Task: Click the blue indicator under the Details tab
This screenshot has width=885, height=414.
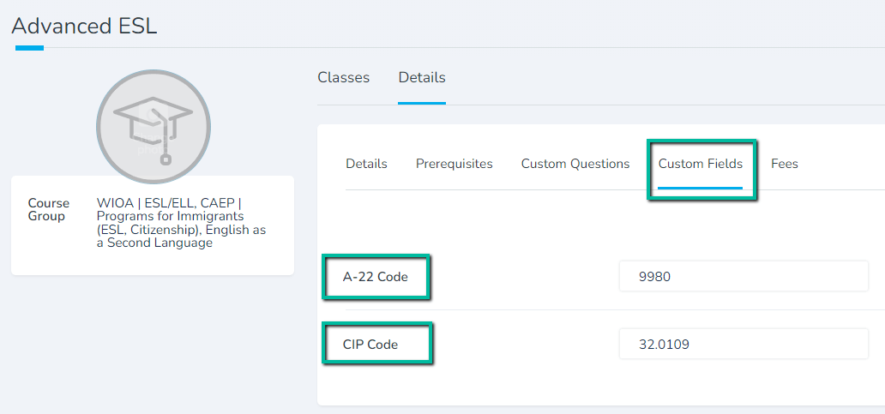Action: (x=421, y=103)
